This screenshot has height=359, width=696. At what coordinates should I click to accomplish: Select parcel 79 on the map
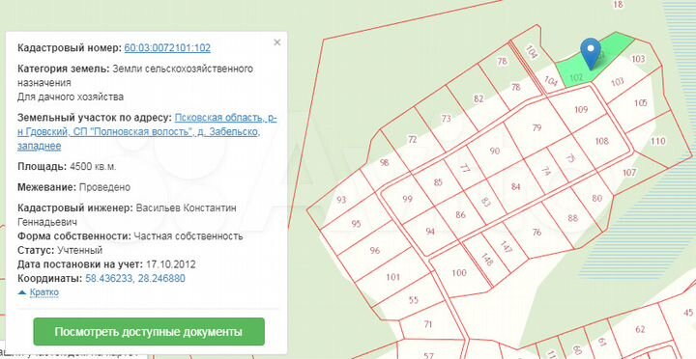536,127
